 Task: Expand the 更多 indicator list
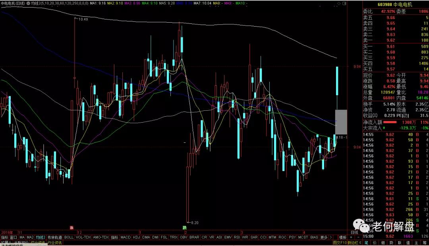pos(324,237)
